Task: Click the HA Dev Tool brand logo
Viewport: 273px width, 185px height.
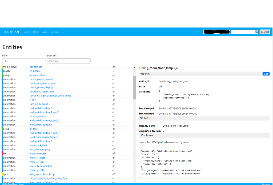Action: tap(10, 32)
